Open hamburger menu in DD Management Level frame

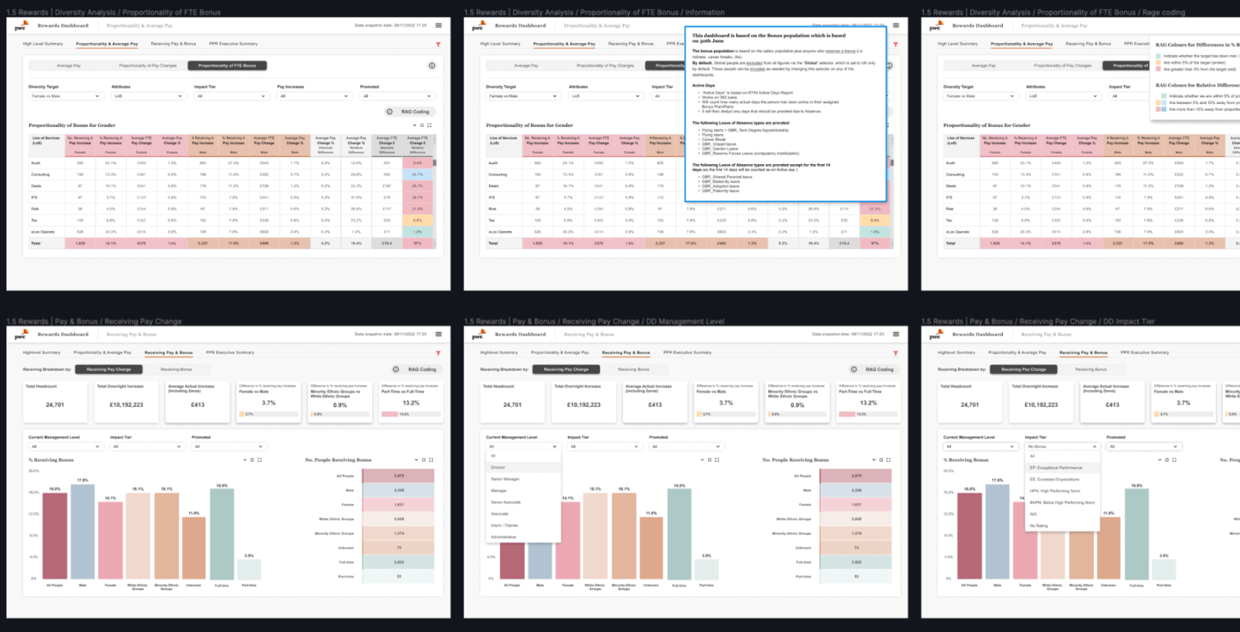coord(896,334)
